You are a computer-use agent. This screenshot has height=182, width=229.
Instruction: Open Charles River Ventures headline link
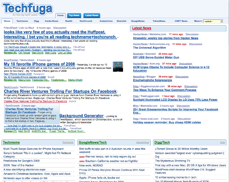tap(60, 91)
